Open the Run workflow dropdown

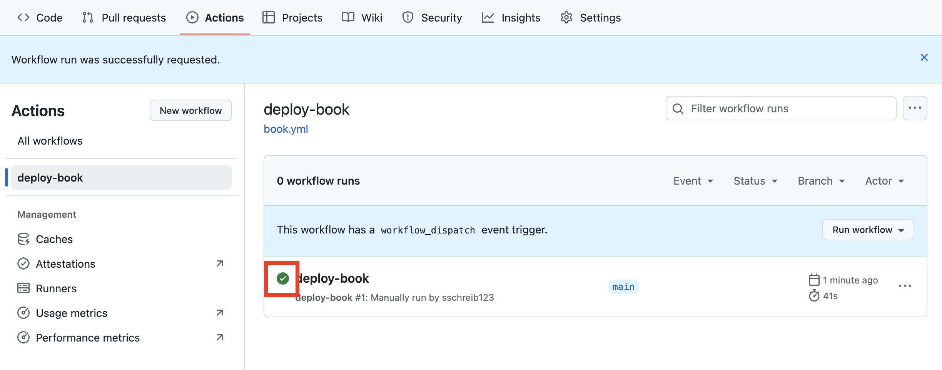coord(868,230)
